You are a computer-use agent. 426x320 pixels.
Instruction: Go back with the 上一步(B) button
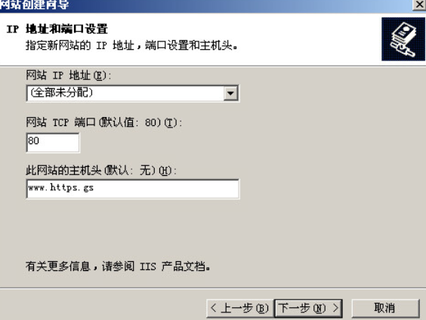coord(240,308)
